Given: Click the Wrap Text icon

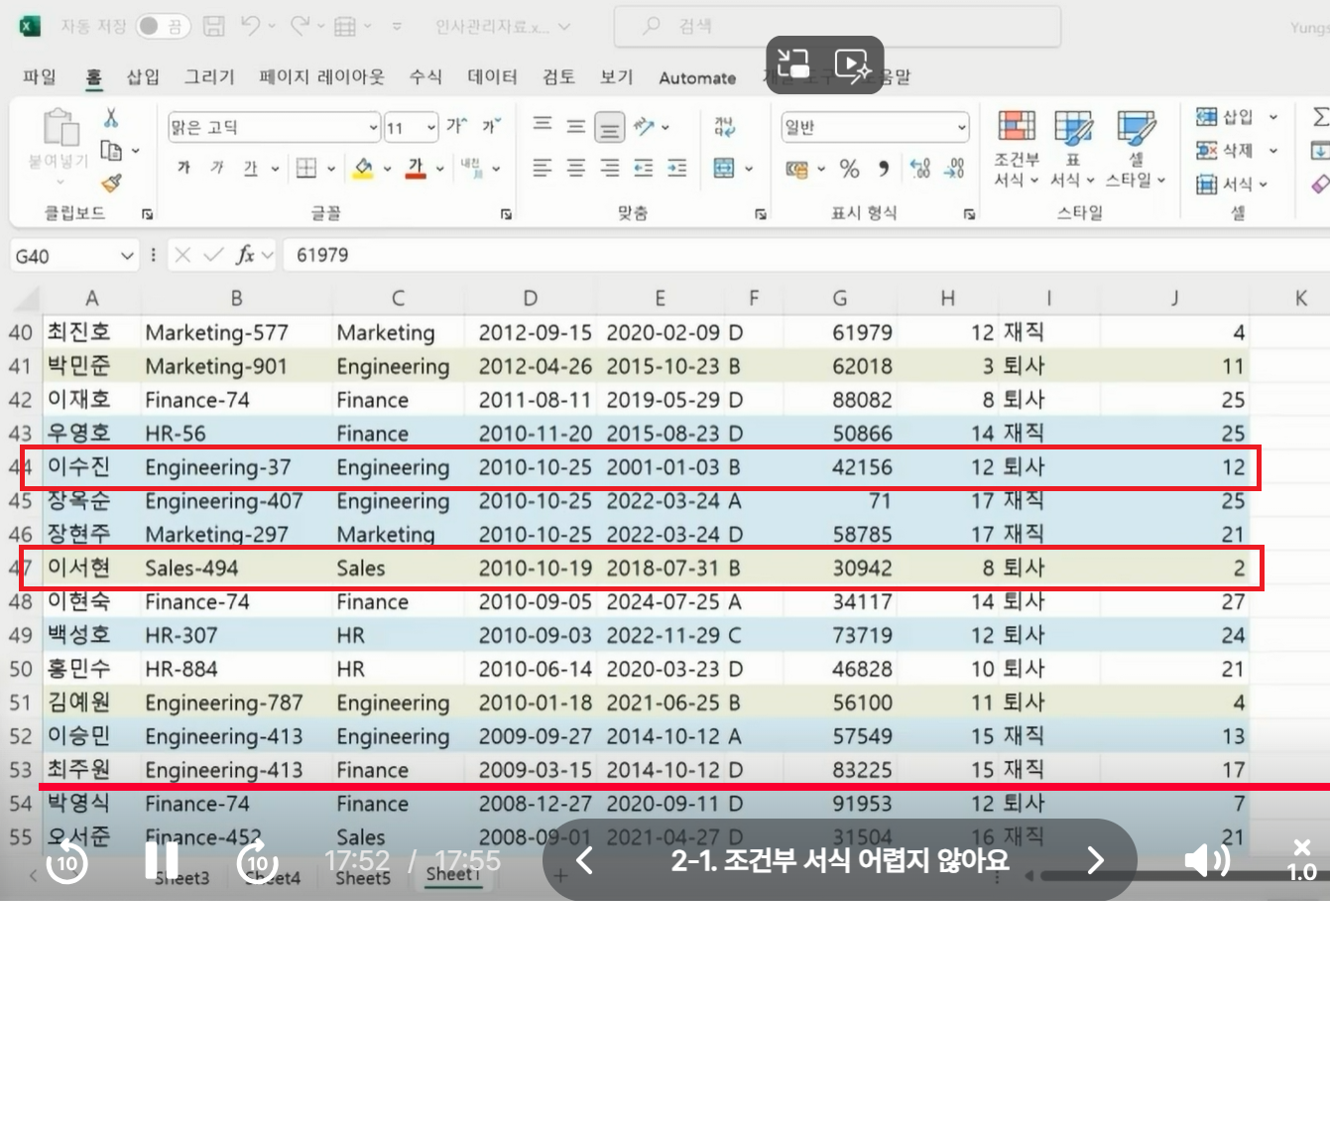Looking at the screenshot, I should (725, 126).
